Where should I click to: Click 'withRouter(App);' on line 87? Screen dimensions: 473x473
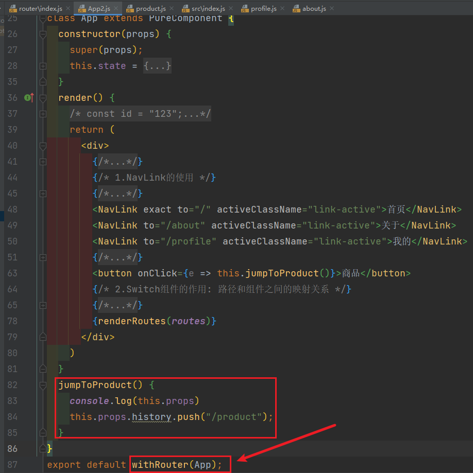click(177, 465)
